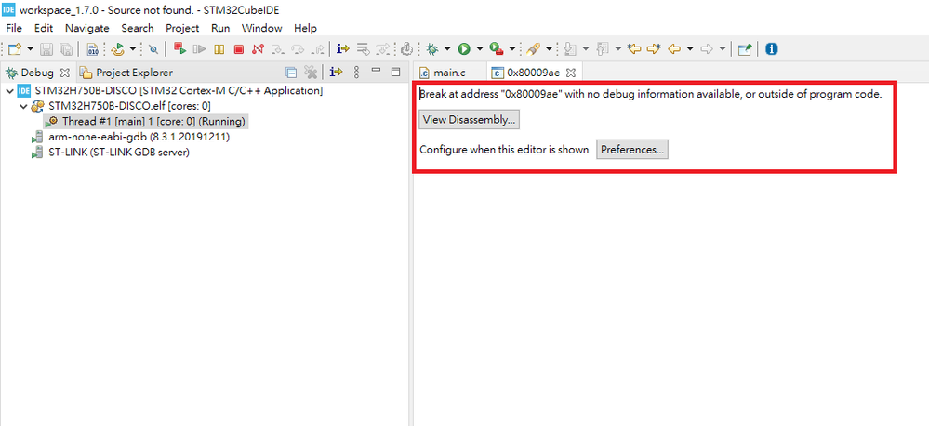
Task: Click the Resume debug icon
Action: tap(200, 49)
